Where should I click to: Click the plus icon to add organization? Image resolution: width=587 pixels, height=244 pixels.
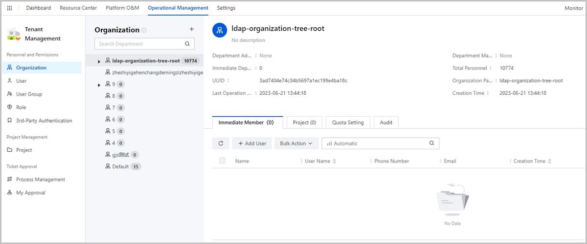pyautogui.click(x=192, y=29)
